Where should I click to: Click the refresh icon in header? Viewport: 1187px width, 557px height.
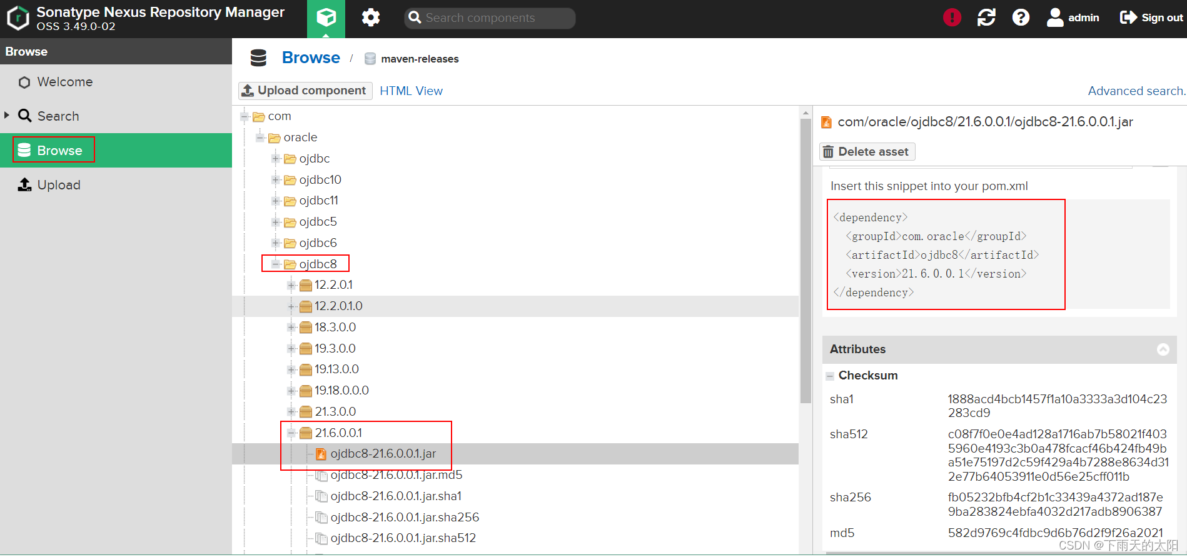pyautogui.click(x=986, y=18)
